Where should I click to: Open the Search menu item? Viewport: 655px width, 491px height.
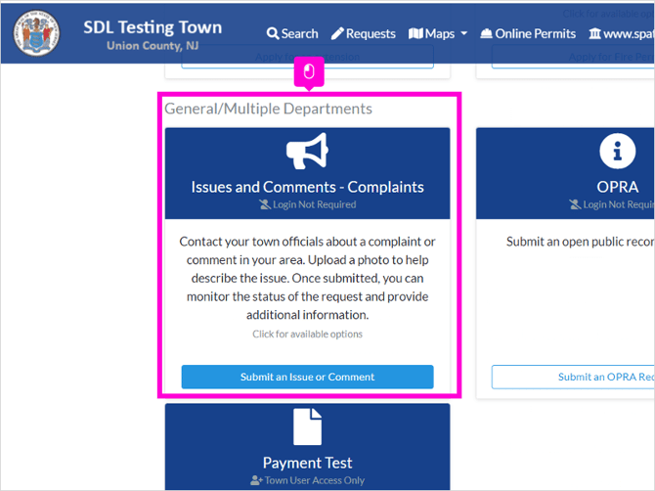click(292, 34)
